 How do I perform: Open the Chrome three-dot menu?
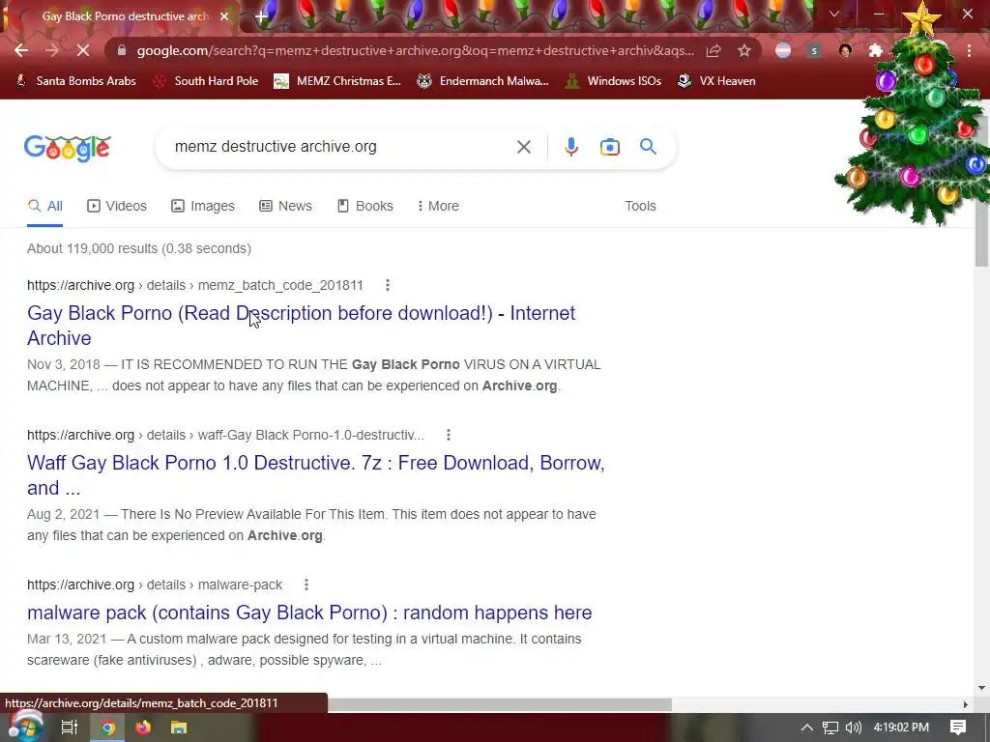click(969, 50)
